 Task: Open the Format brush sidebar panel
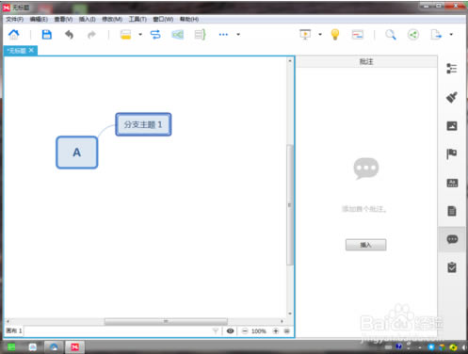tap(452, 97)
